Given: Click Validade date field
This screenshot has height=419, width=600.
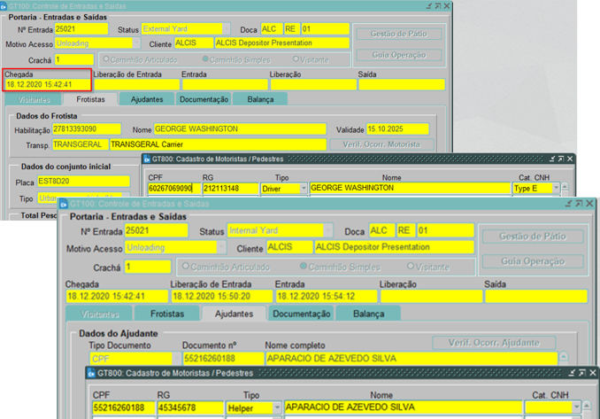Looking at the screenshot, I should click(397, 129).
